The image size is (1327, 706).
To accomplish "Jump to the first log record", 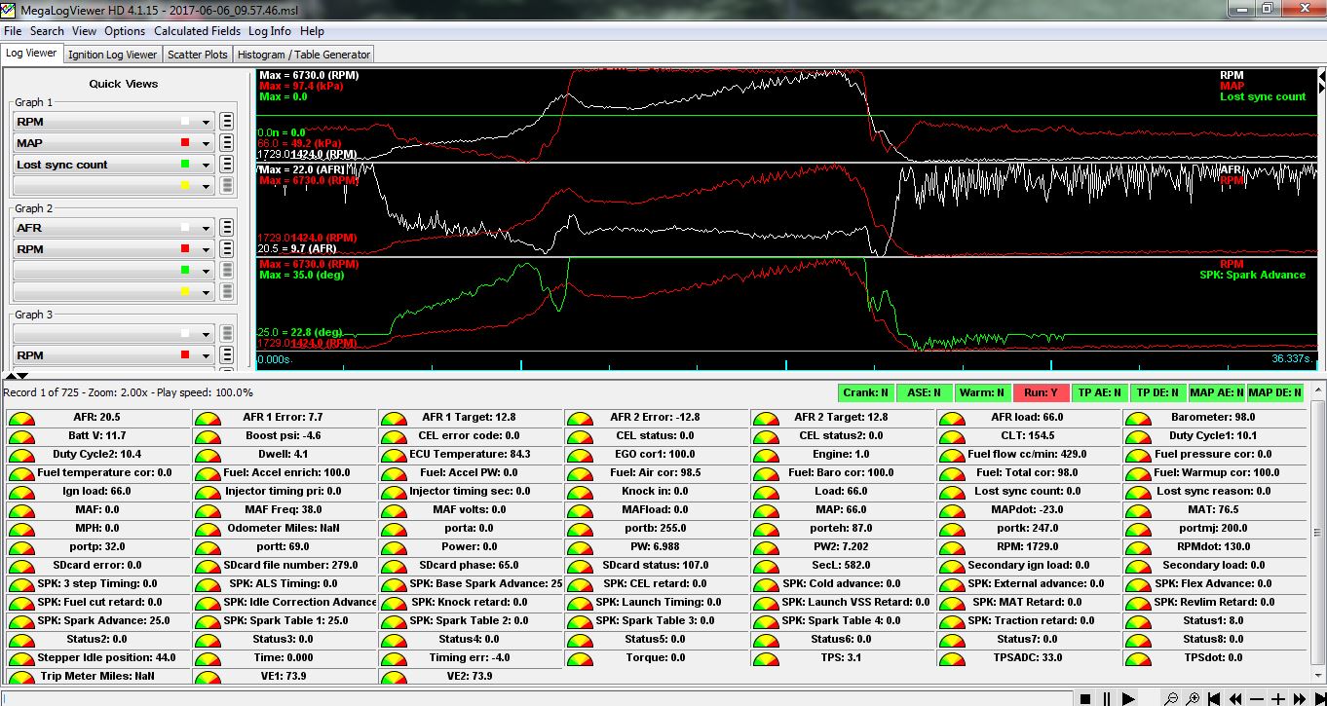I will click(1214, 698).
